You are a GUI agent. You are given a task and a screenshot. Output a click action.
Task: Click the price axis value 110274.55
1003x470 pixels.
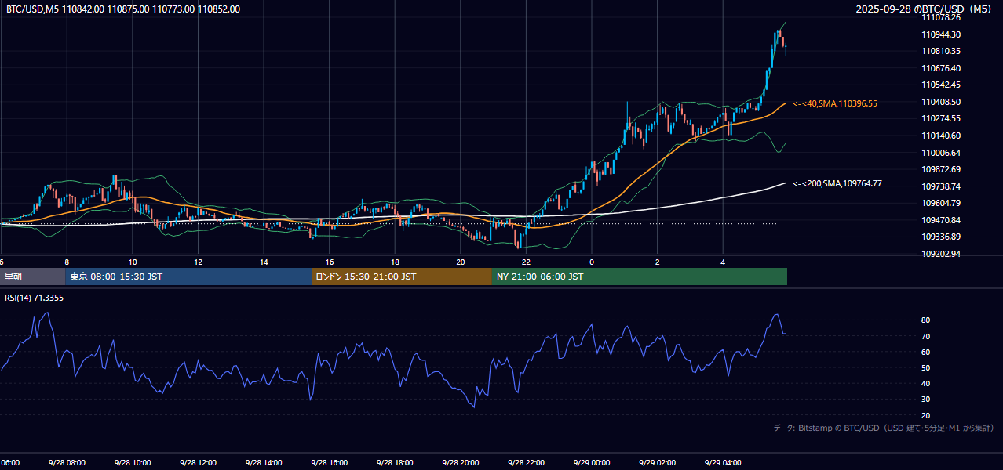point(943,118)
